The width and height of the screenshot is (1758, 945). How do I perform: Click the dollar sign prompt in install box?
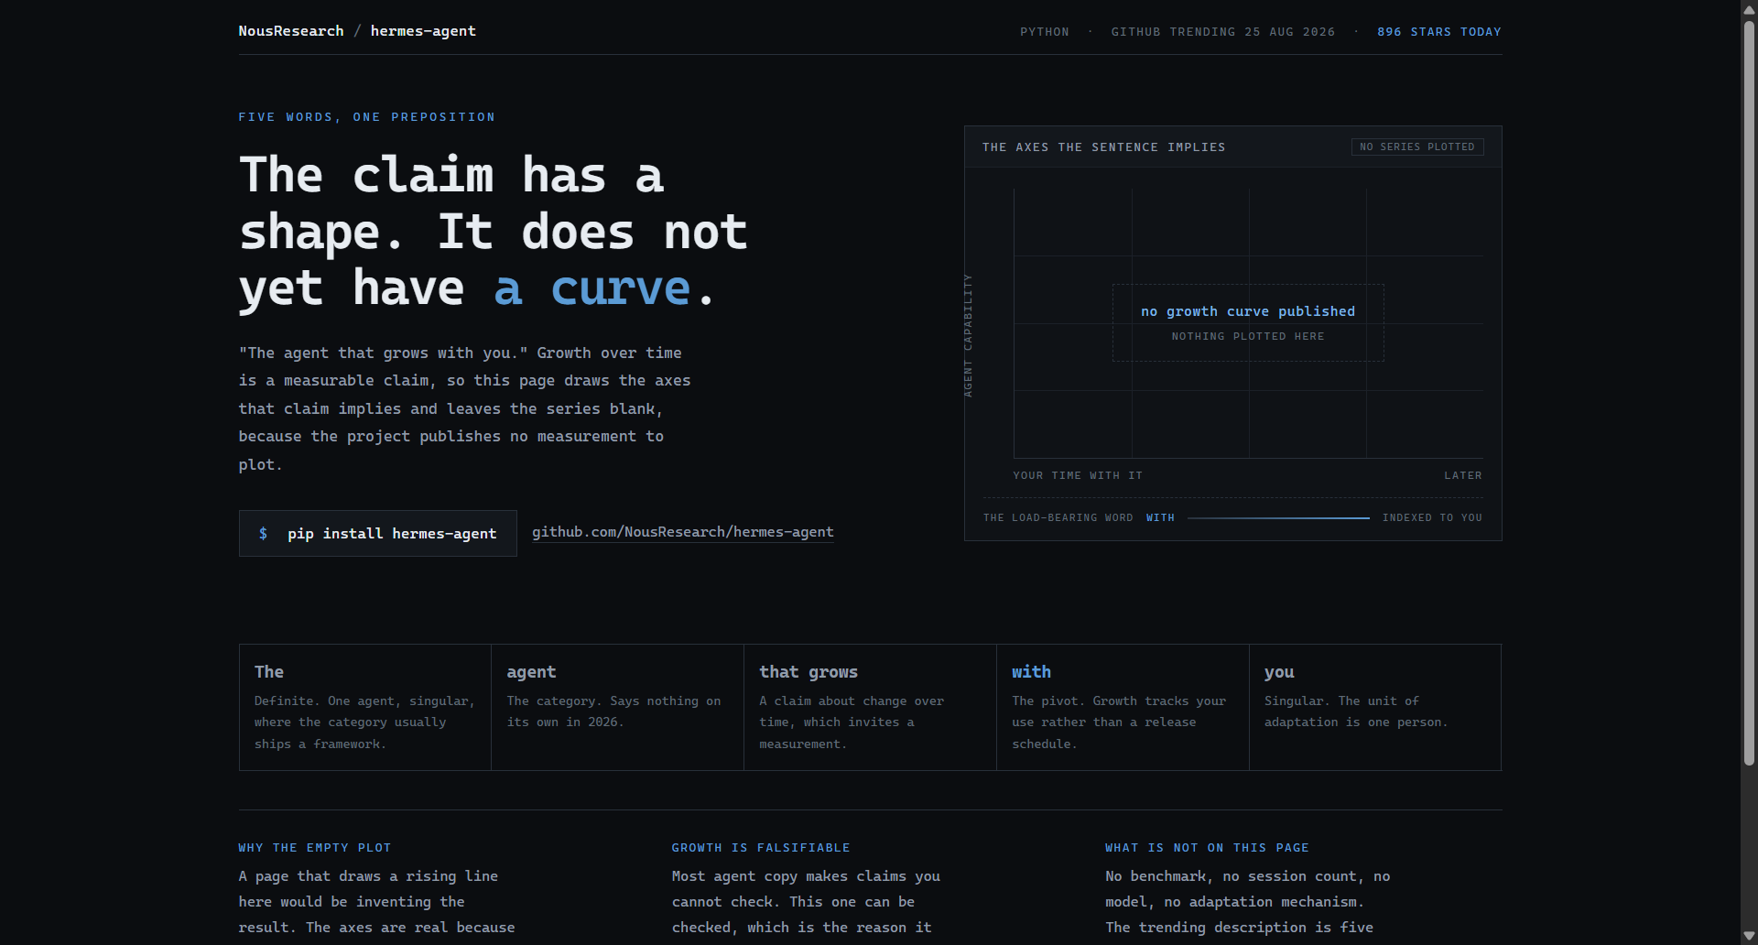(x=264, y=534)
